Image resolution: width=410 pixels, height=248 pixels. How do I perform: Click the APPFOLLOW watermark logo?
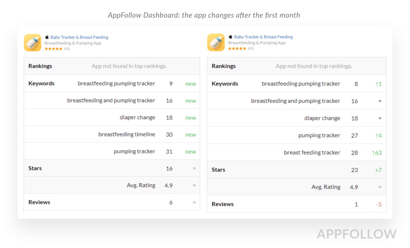click(356, 234)
